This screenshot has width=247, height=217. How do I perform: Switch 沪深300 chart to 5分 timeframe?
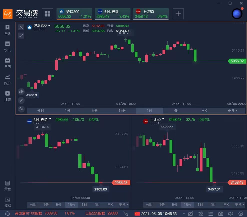pyautogui.click(x=95, y=111)
